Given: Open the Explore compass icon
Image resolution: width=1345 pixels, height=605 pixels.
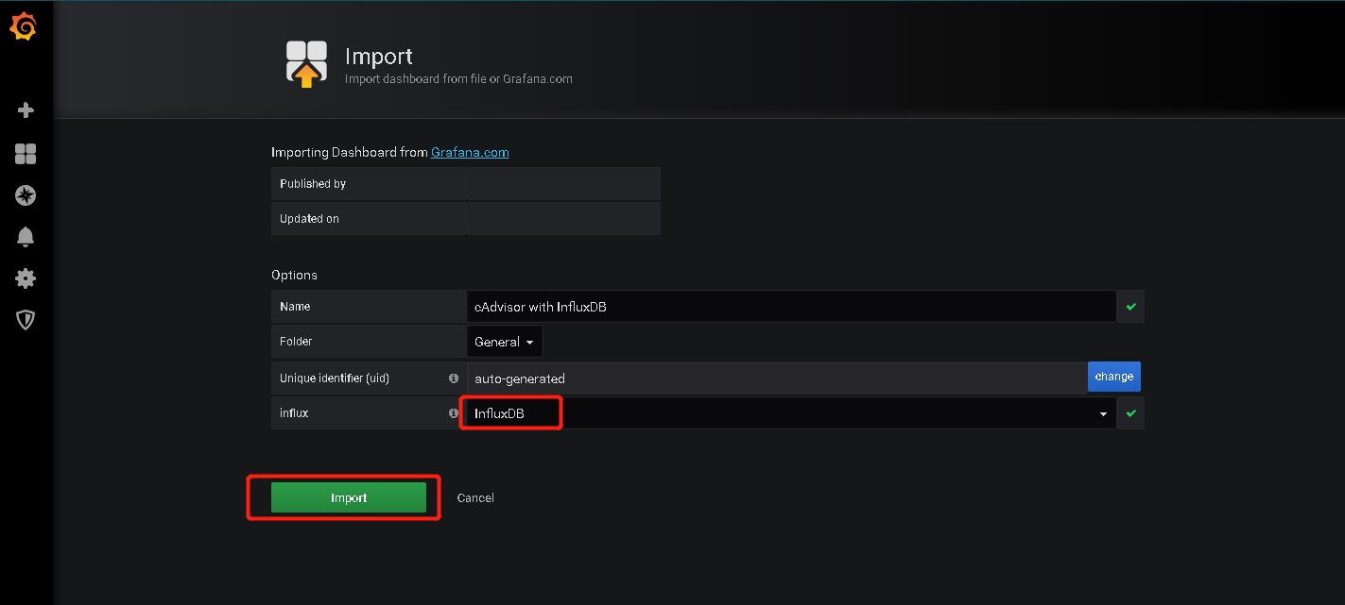Looking at the screenshot, I should [26, 195].
